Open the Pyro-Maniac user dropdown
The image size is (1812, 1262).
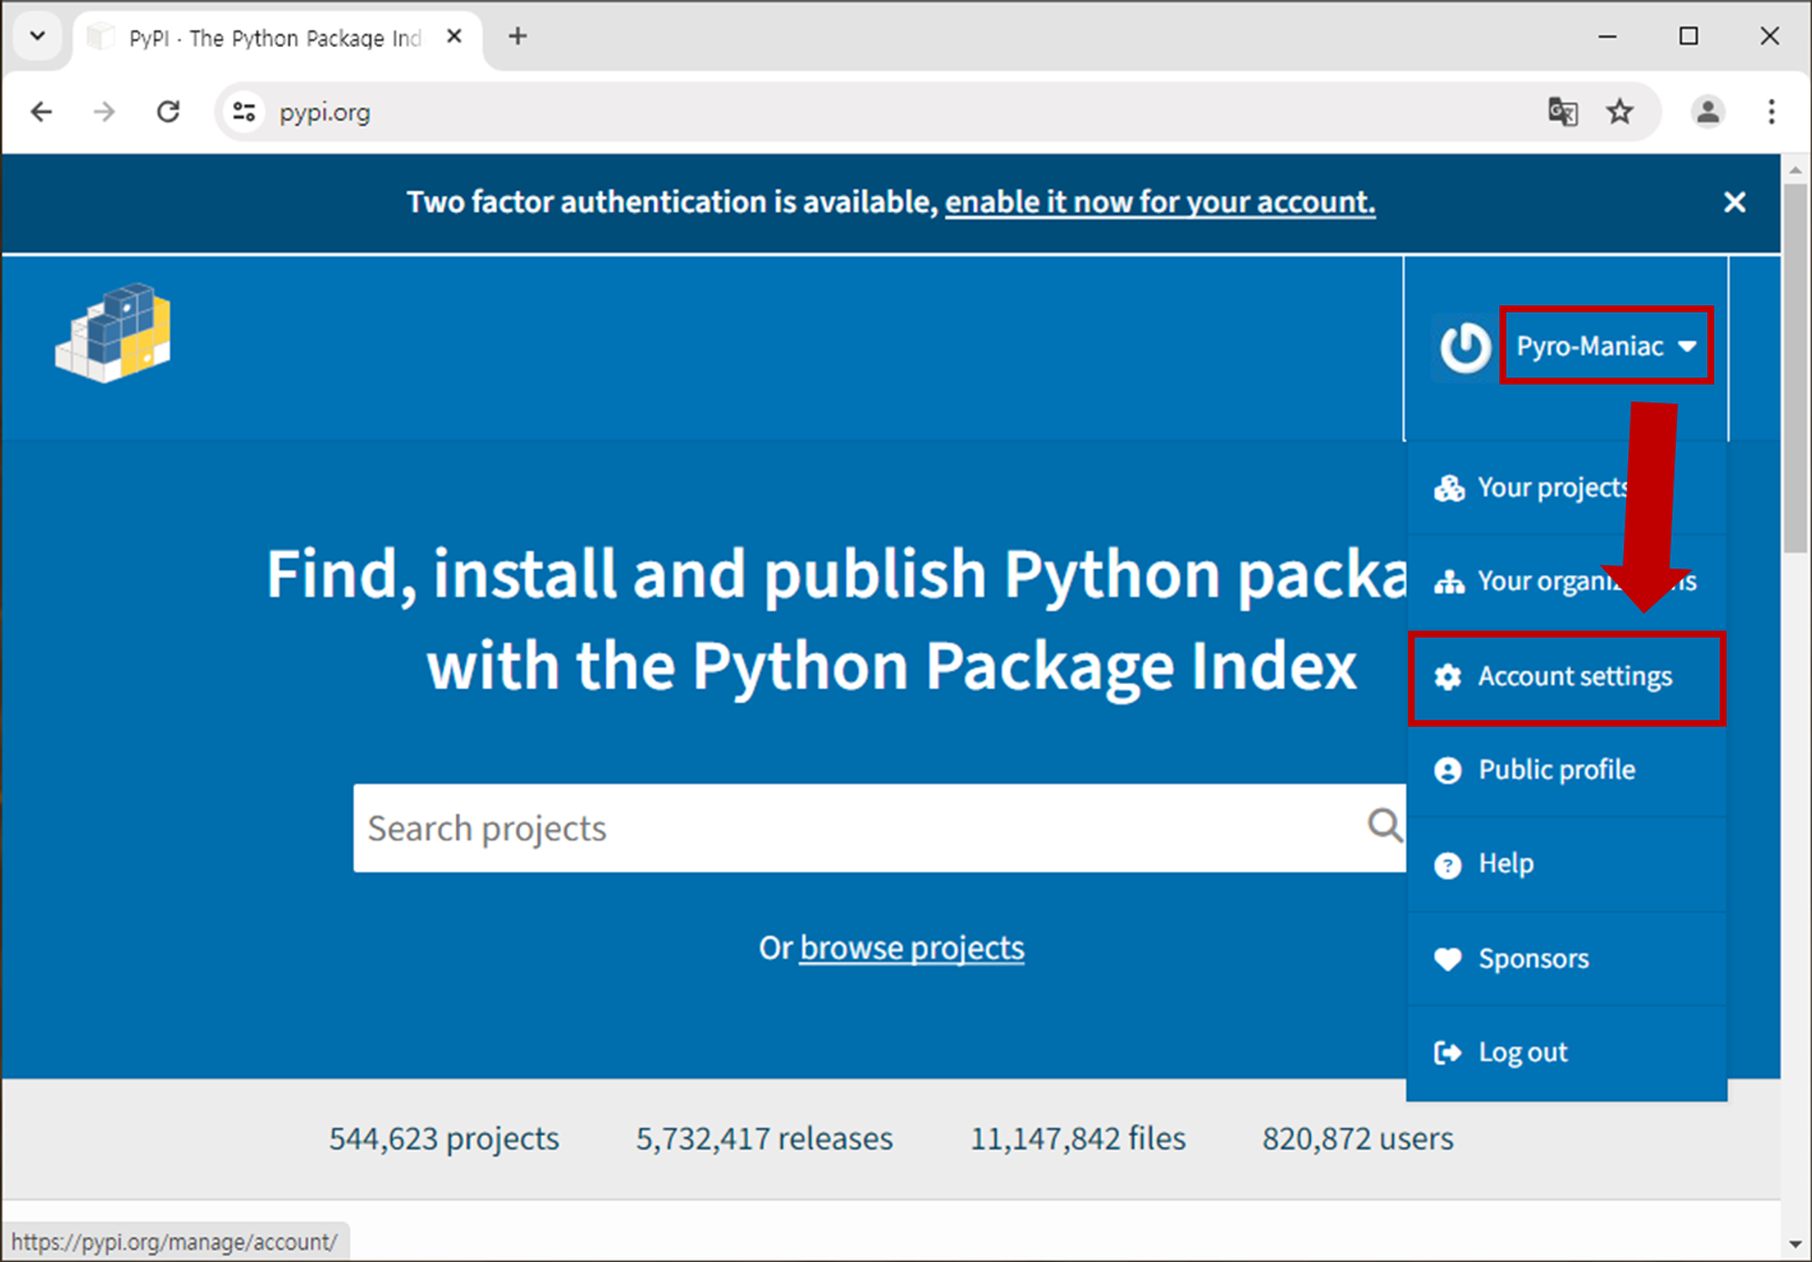tap(1605, 346)
